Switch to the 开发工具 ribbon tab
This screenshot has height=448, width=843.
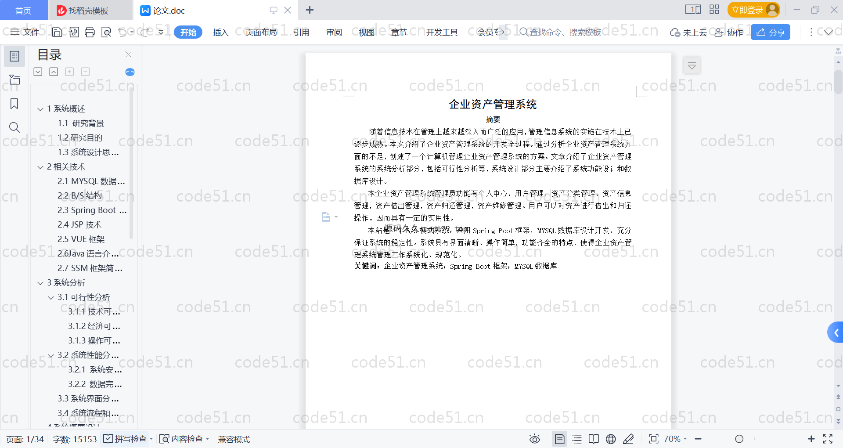(x=442, y=32)
